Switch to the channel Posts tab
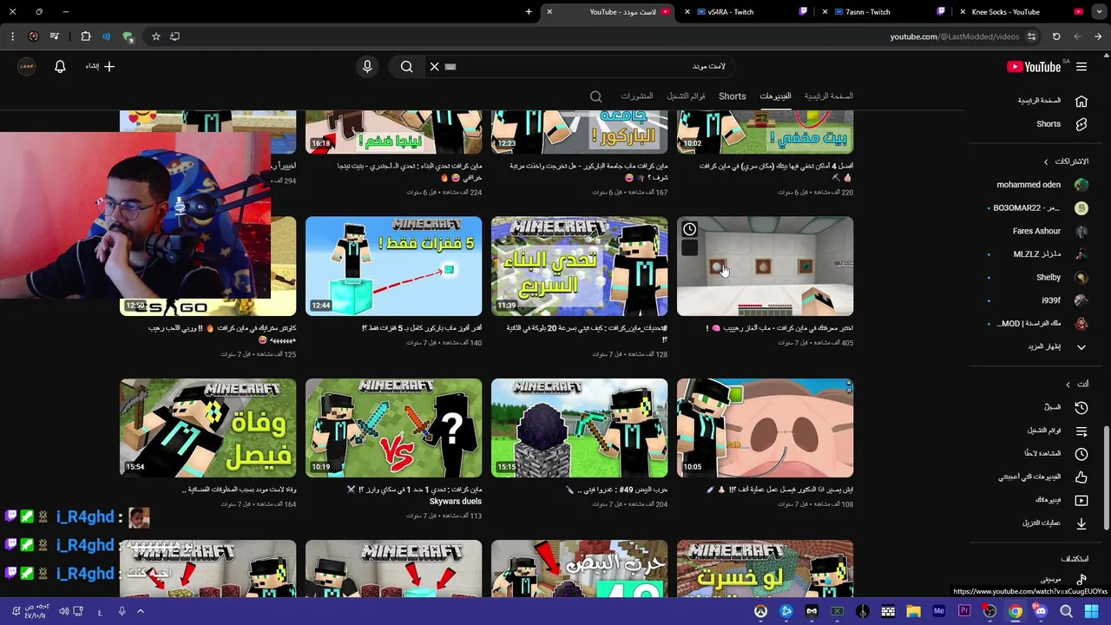This screenshot has height=625, width=1111. tap(636, 96)
